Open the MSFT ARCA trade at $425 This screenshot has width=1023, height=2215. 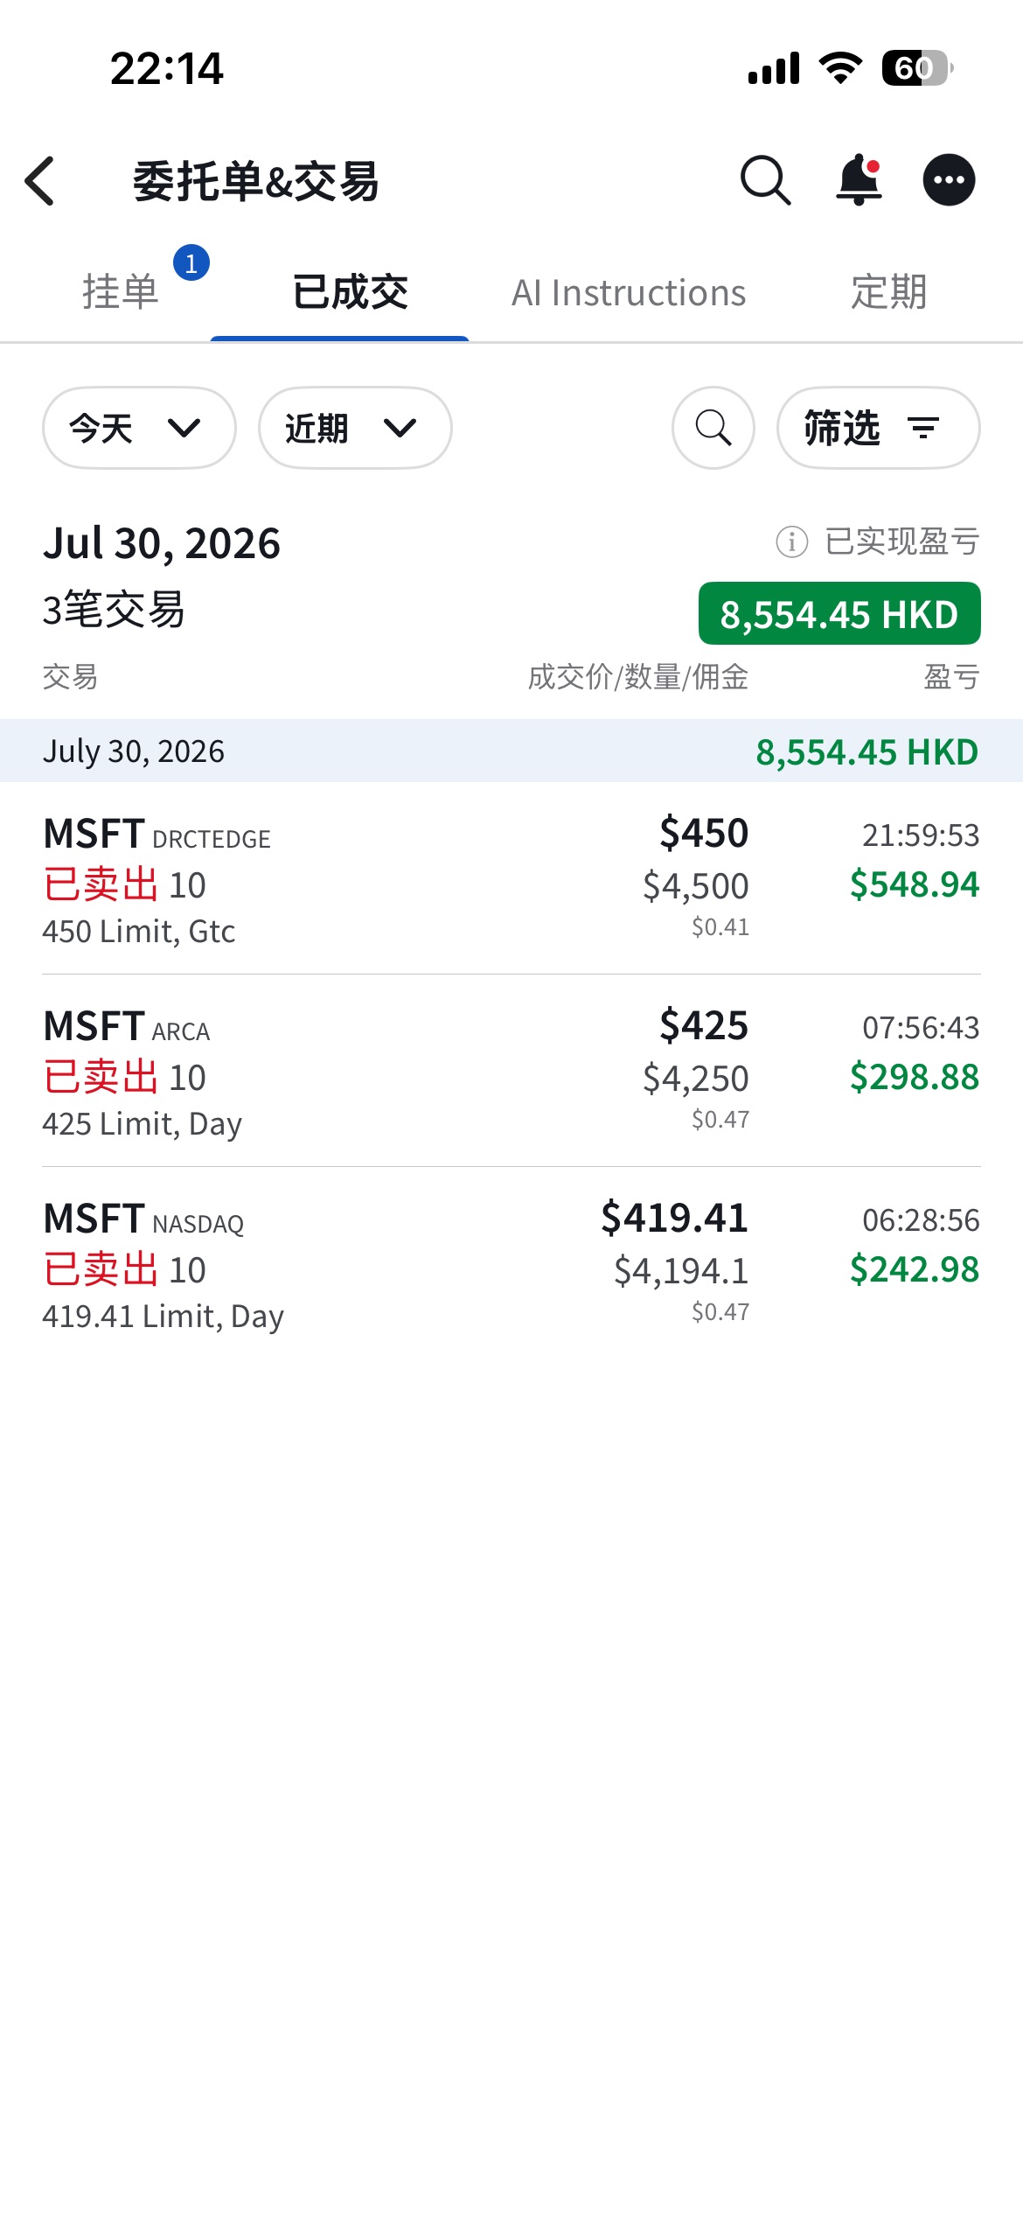coord(511,1071)
